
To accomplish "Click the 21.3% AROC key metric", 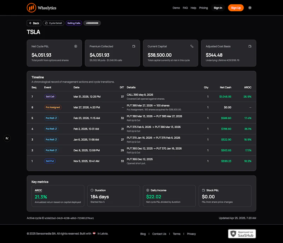I will tap(41, 197).
